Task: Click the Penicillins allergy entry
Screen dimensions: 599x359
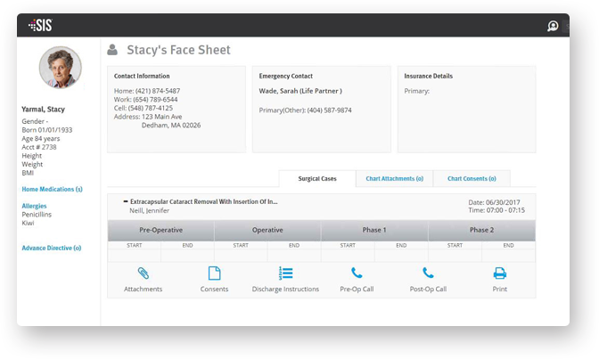Action: tap(37, 215)
